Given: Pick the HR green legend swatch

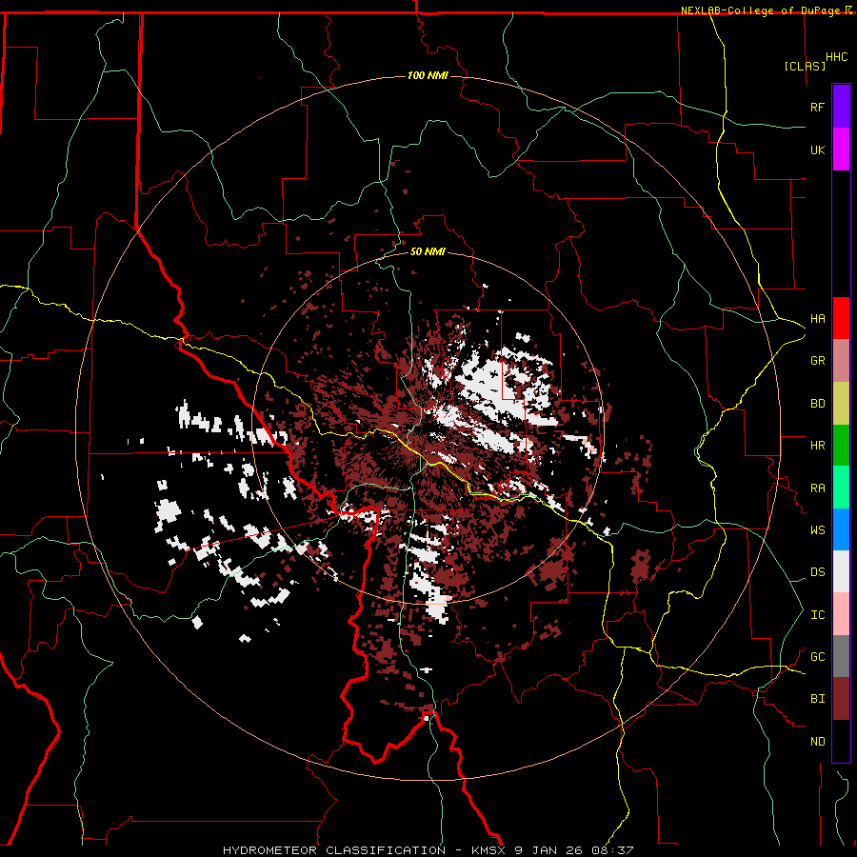Looking at the screenshot, I should point(841,446).
